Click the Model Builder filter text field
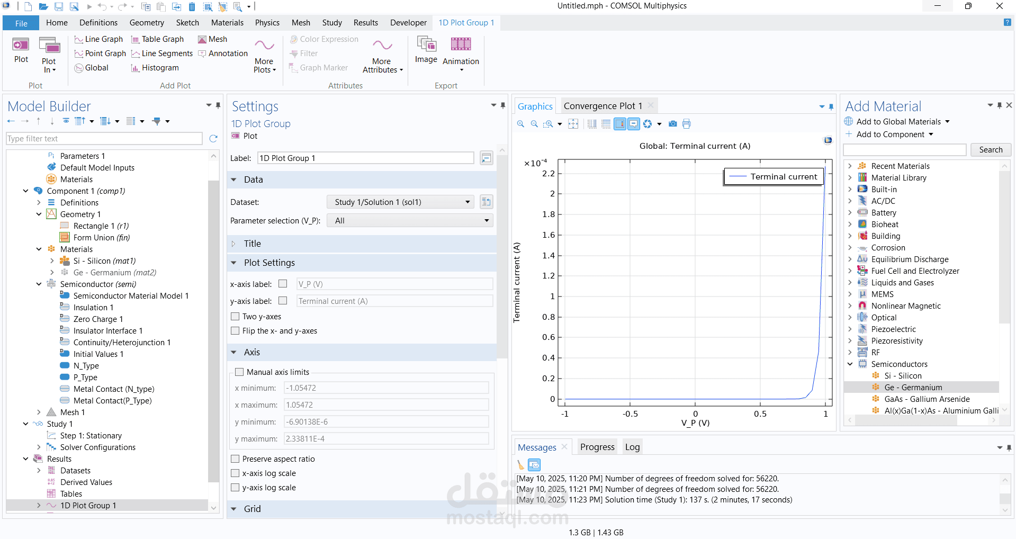Viewport: 1016px width, 539px height. point(104,139)
